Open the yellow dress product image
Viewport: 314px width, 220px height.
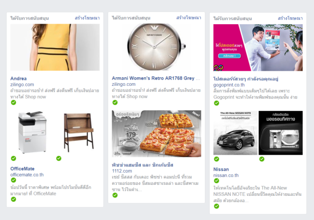(x=55, y=47)
